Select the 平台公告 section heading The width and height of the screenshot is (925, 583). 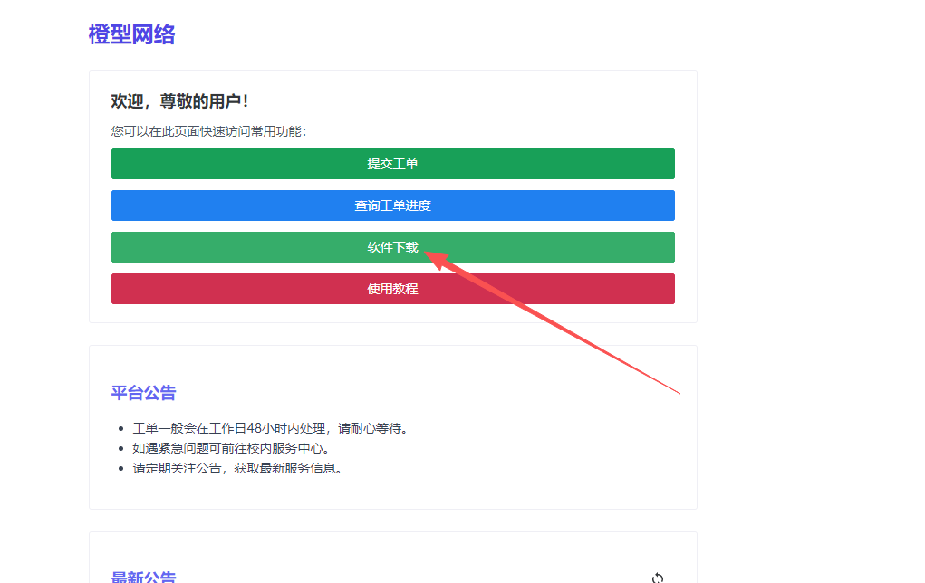(143, 393)
